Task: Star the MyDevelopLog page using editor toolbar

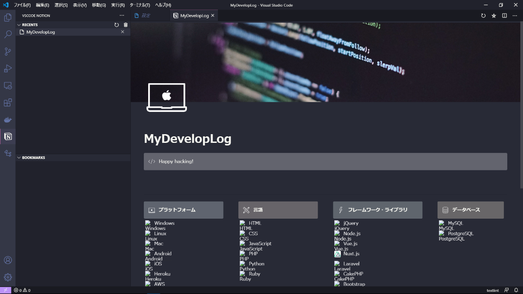Action: tap(494, 15)
